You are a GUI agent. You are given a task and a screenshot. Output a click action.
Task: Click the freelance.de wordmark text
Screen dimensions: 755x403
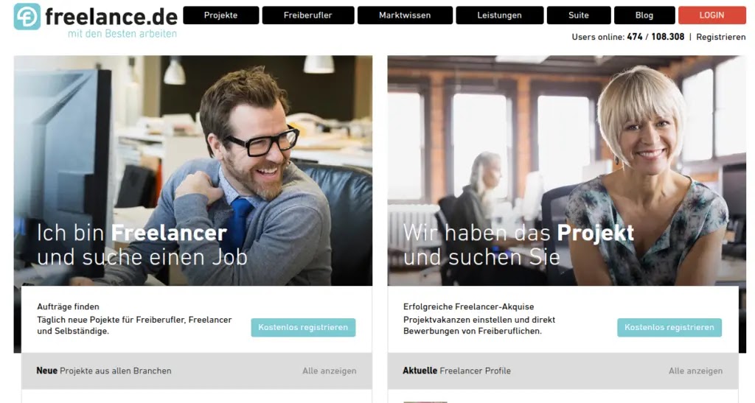click(111, 16)
